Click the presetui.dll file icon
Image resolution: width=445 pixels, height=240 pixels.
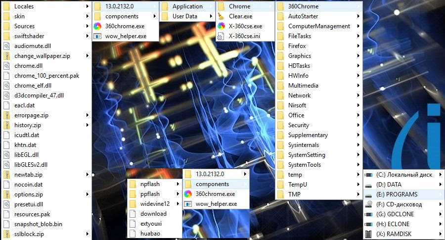6,204
